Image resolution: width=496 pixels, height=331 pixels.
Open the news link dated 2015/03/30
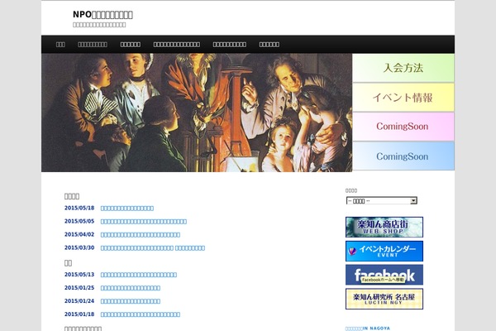[x=153, y=248]
